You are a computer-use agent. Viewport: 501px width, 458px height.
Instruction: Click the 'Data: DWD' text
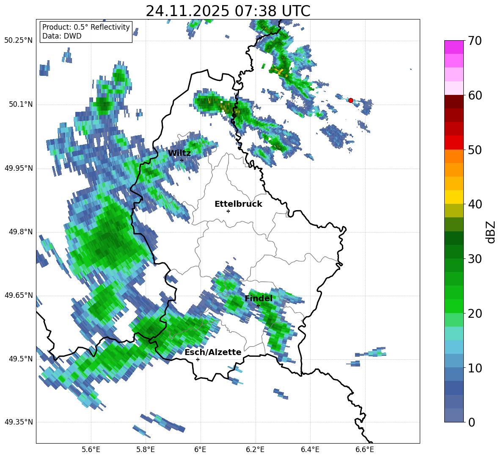tap(62, 36)
